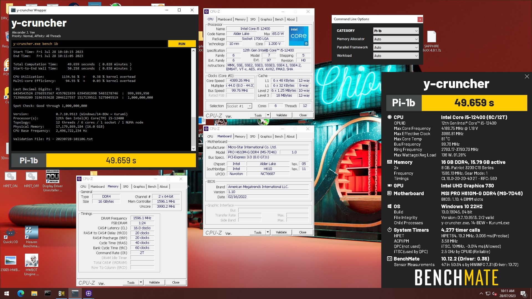532x299 pixels.
Task: Expand Tools arrow in Mainboard CPU-Z window
Action: pyautogui.click(x=268, y=232)
